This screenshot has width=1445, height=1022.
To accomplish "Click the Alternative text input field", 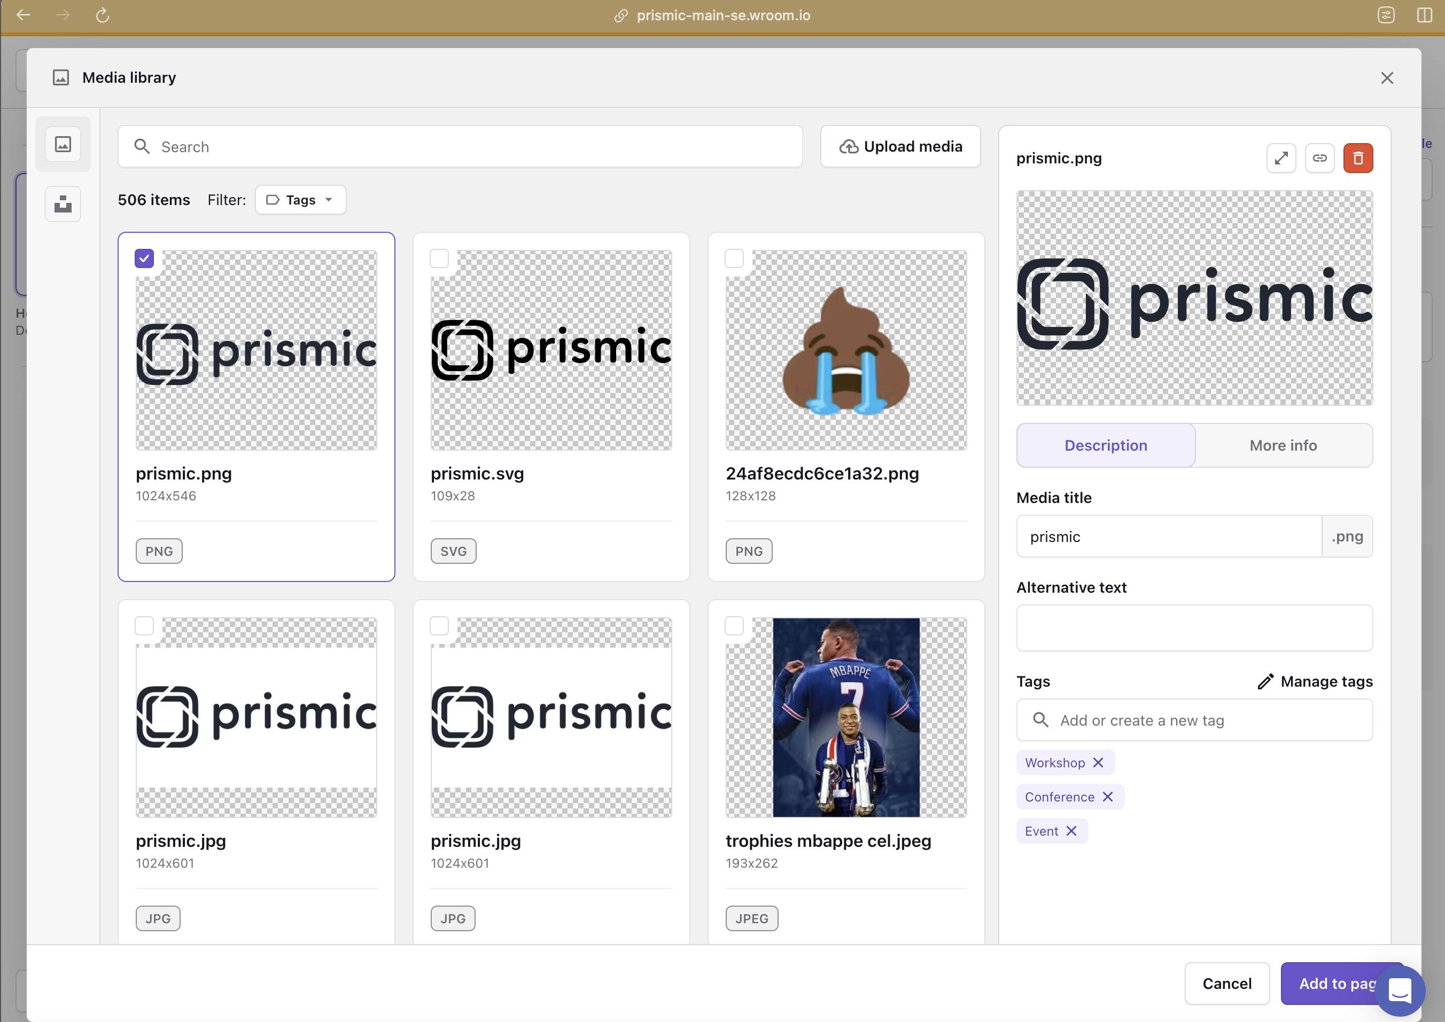I will point(1194,628).
